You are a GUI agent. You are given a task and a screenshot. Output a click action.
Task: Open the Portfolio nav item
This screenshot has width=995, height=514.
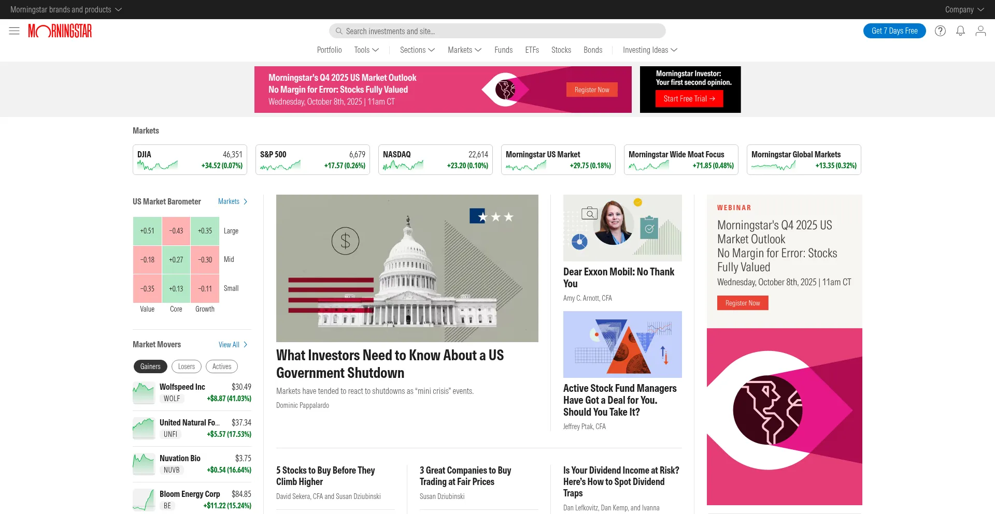329,50
